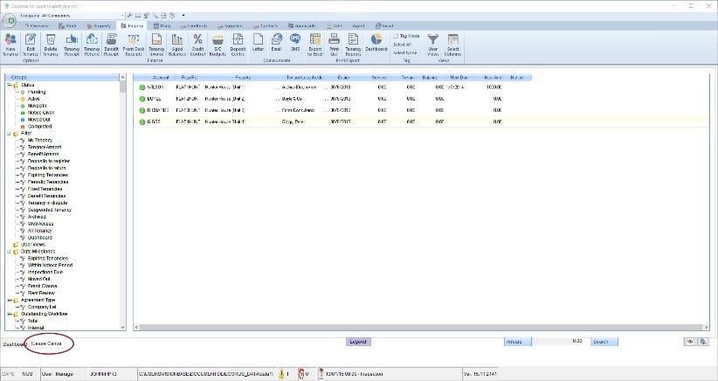Switch to the Property tab
Screen dimensions: 718x381
[x=100, y=26]
